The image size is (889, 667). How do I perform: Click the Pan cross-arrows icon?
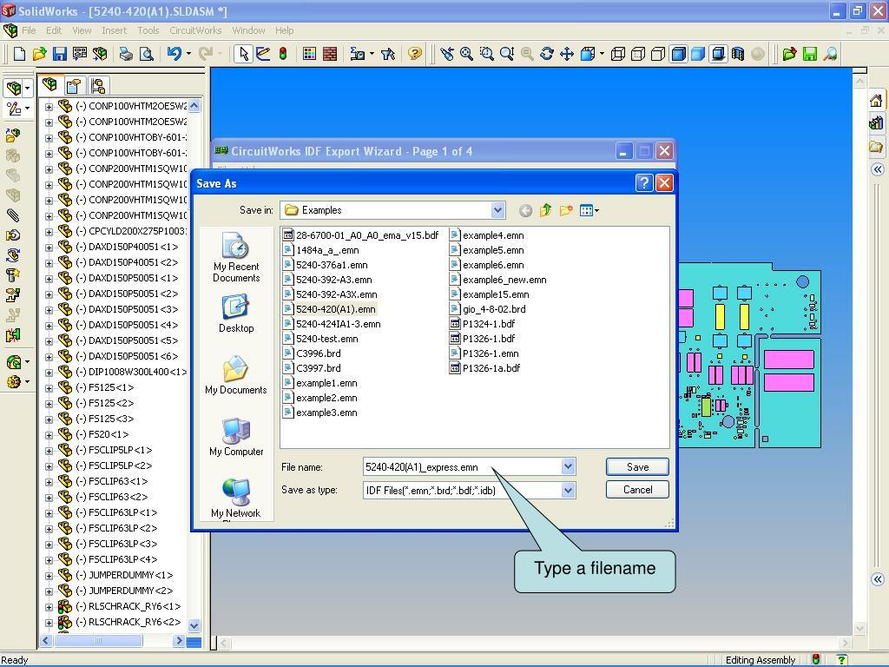(x=567, y=54)
